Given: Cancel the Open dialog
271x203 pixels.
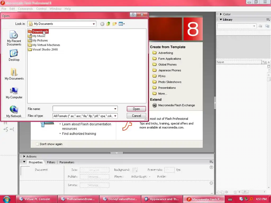Looking at the screenshot, I should (x=136, y=116).
